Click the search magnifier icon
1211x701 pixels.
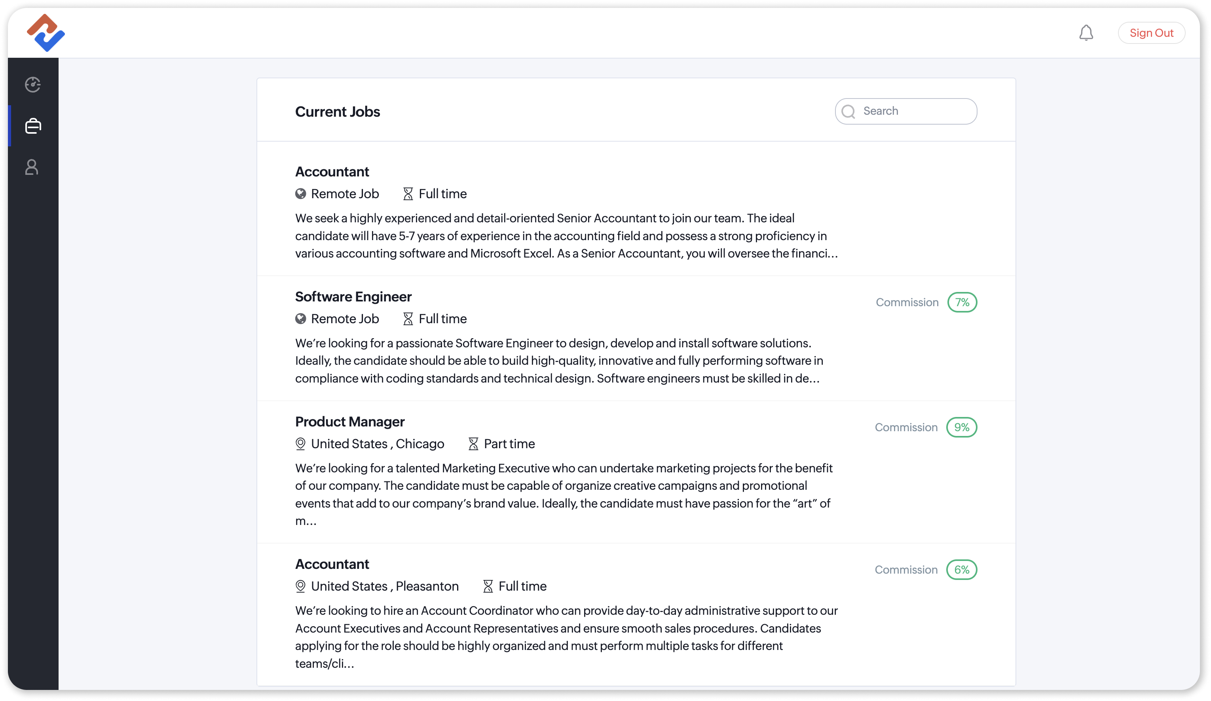(848, 112)
